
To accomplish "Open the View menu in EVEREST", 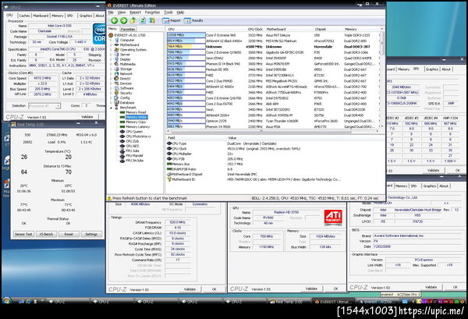I will (122, 12).
